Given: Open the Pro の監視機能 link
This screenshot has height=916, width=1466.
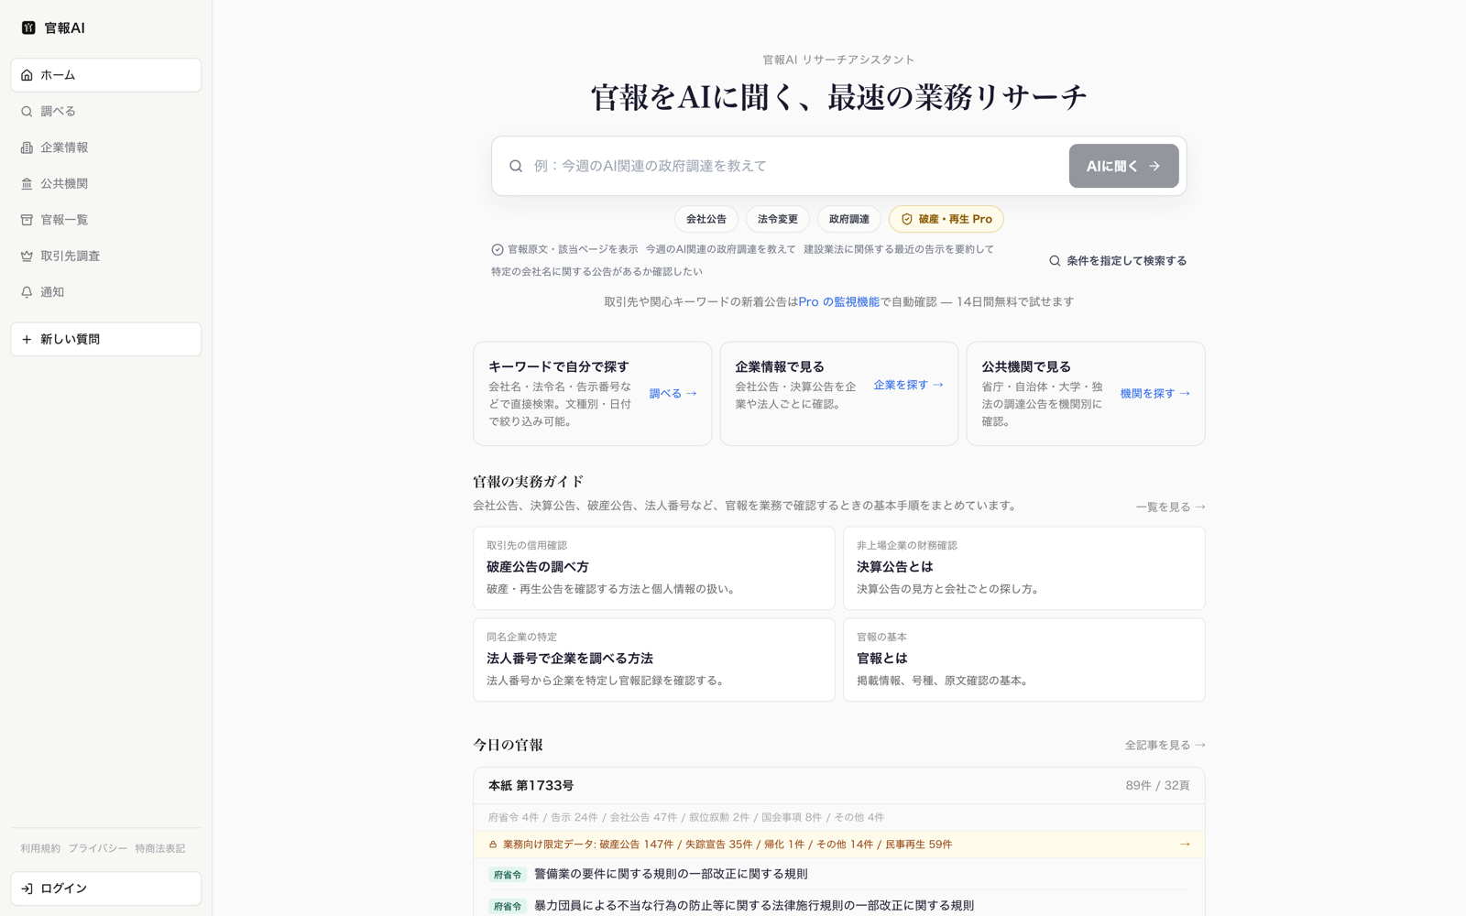Looking at the screenshot, I should tap(838, 301).
